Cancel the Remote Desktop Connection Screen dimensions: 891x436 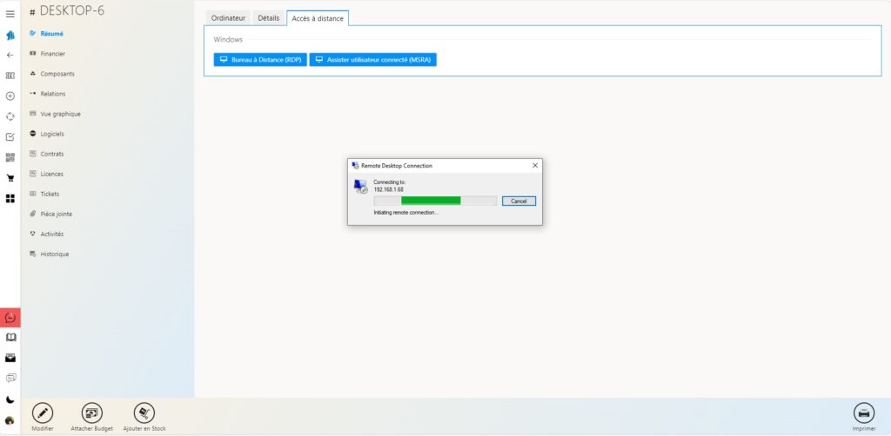pyautogui.click(x=519, y=201)
